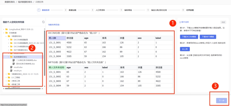The height and width of the screenshot is (106, 231).
Task: Collapse the 示例数据 folder arrow
Action: coord(4,33)
